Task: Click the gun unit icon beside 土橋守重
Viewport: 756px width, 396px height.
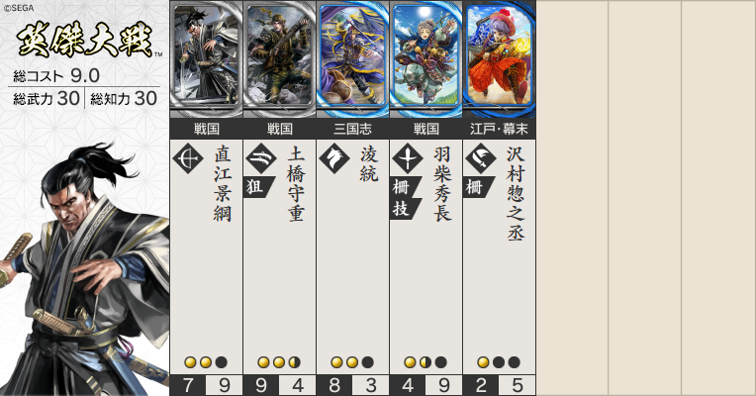Action: (261, 158)
